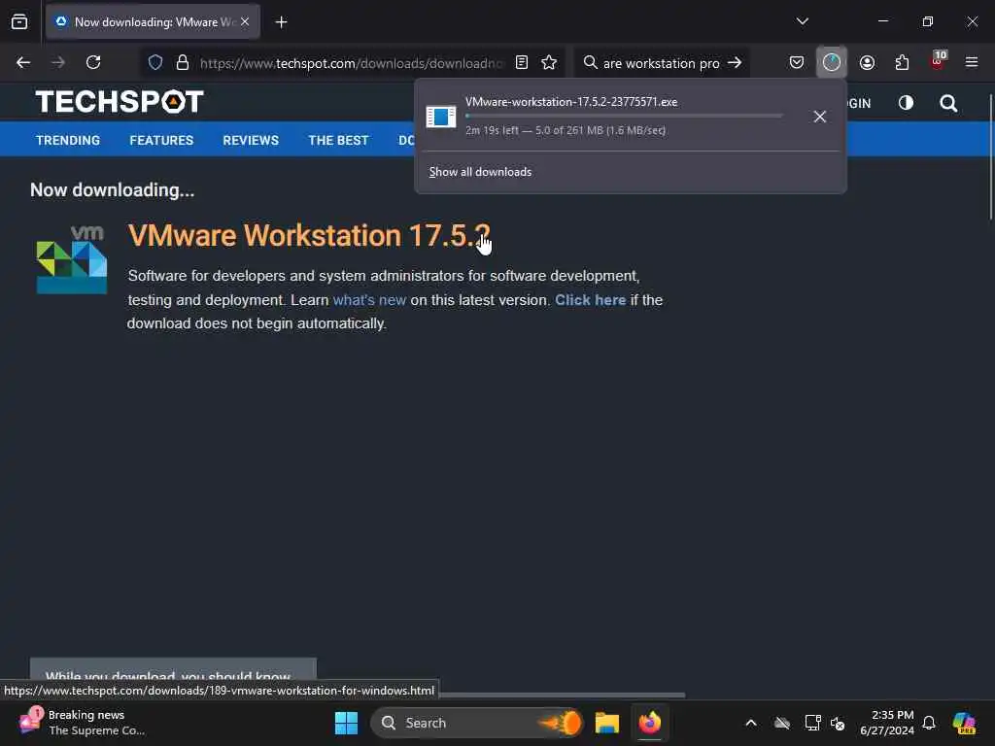Save page to Pocket
Image resolution: width=995 pixels, height=746 pixels.
tap(797, 62)
